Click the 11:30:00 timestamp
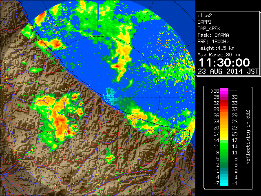The width and height of the screenshot is (261, 196). [x=224, y=62]
